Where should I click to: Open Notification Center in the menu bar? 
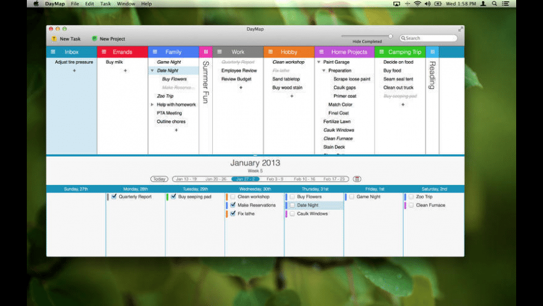[506, 4]
